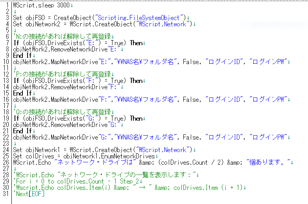Click the RemoveNetworkDrive"E:" line

(x=66, y=49)
